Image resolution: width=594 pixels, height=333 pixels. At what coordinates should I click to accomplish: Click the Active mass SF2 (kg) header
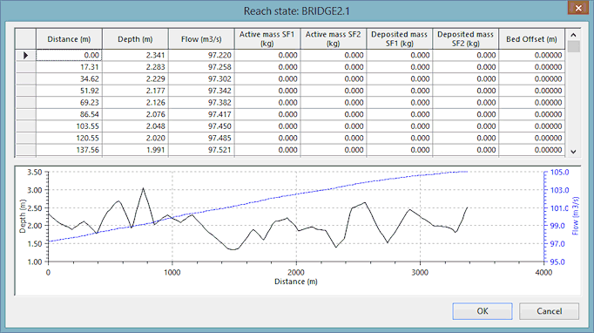point(334,39)
